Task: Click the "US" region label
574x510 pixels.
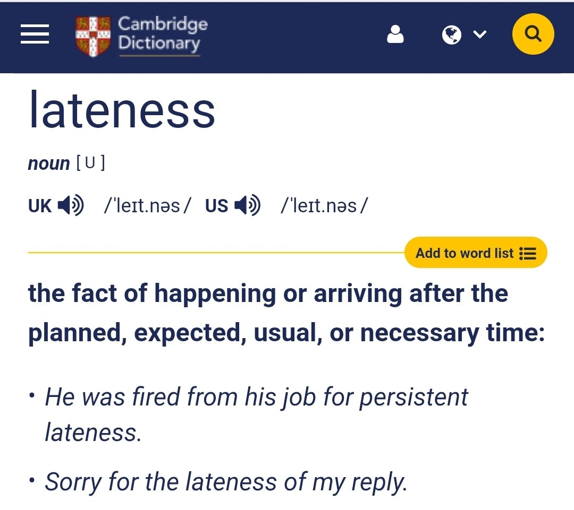Action: [216, 205]
